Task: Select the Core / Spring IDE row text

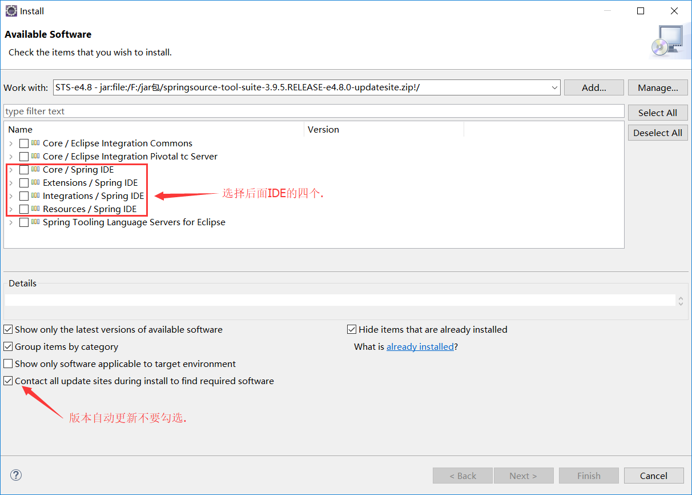Action: click(x=78, y=170)
